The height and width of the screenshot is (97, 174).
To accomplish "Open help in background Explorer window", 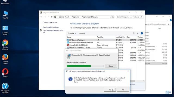I will coord(171,20).
